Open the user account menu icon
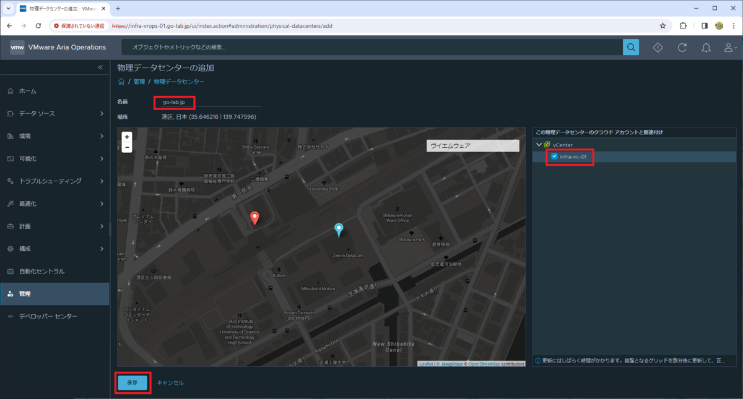Screen dimensions: 743x399 731,48
